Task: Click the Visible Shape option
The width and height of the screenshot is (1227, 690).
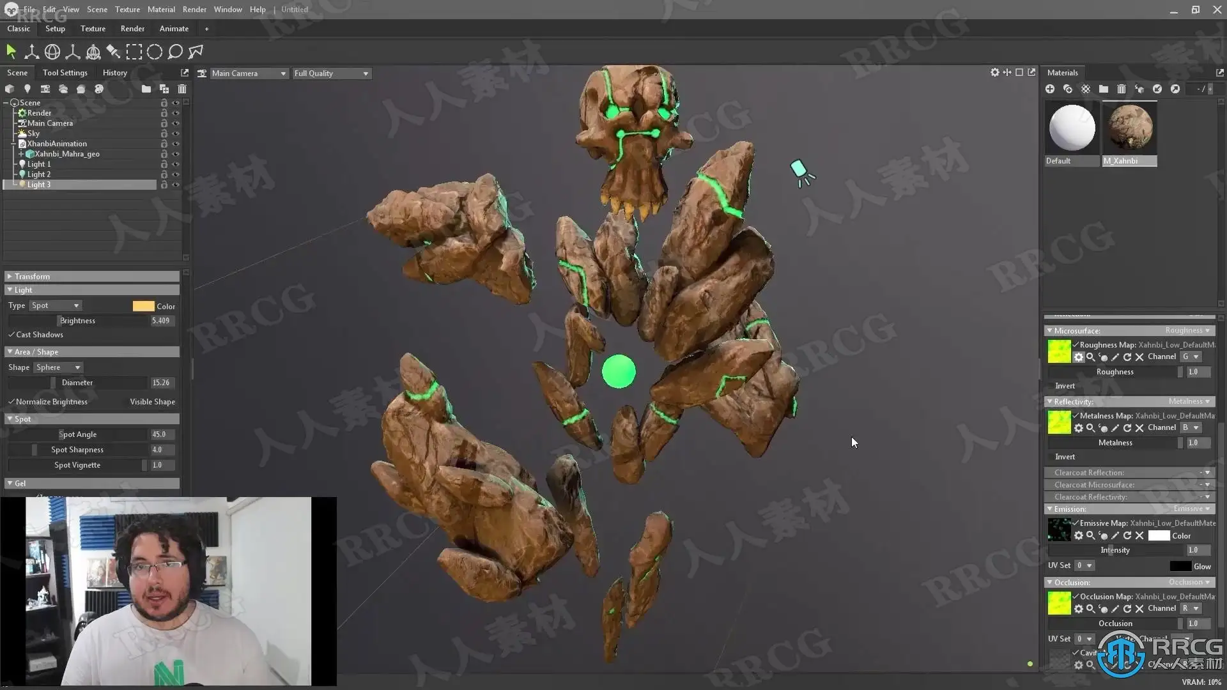Action: pyautogui.click(x=152, y=402)
